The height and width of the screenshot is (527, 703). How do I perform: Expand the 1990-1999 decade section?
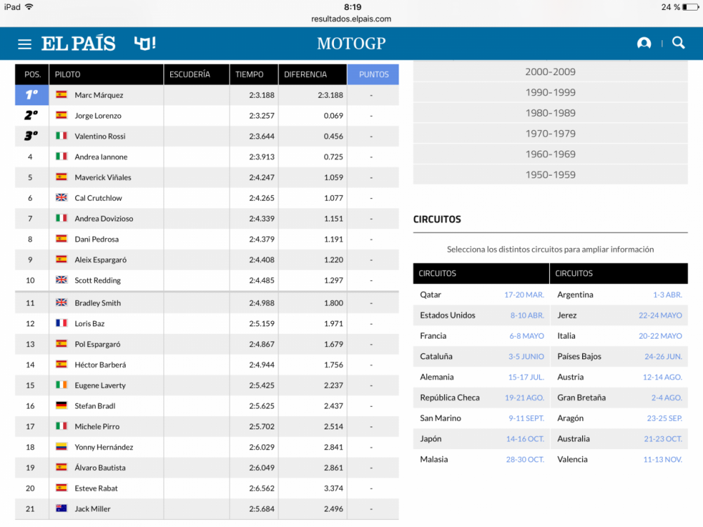tap(550, 92)
